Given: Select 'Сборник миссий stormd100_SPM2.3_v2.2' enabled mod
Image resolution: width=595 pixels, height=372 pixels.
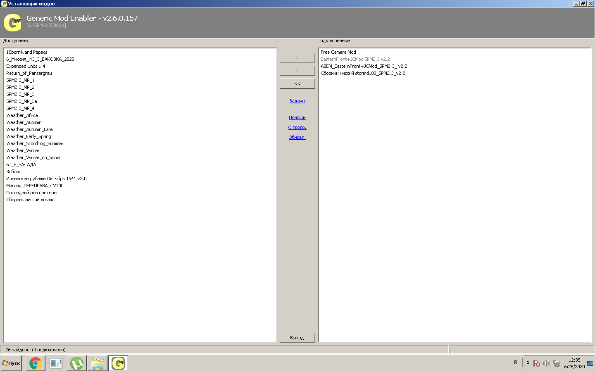Looking at the screenshot, I should pos(363,73).
